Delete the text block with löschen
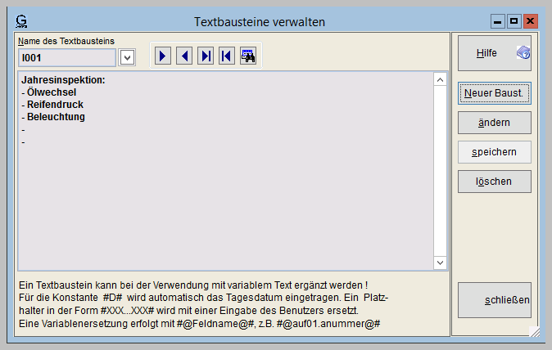 [x=494, y=181]
